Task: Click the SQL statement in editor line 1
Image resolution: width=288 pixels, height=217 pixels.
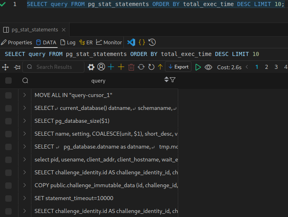Action: [156, 4]
